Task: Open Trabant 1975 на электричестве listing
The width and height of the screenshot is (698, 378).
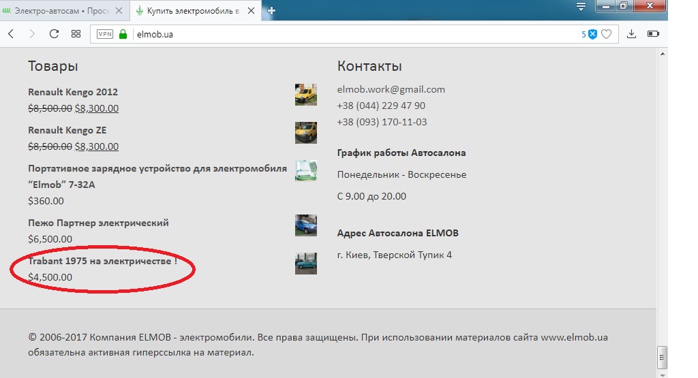Action: click(102, 261)
